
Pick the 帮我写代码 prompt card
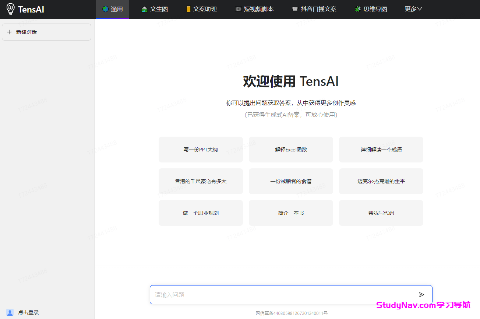pos(381,213)
